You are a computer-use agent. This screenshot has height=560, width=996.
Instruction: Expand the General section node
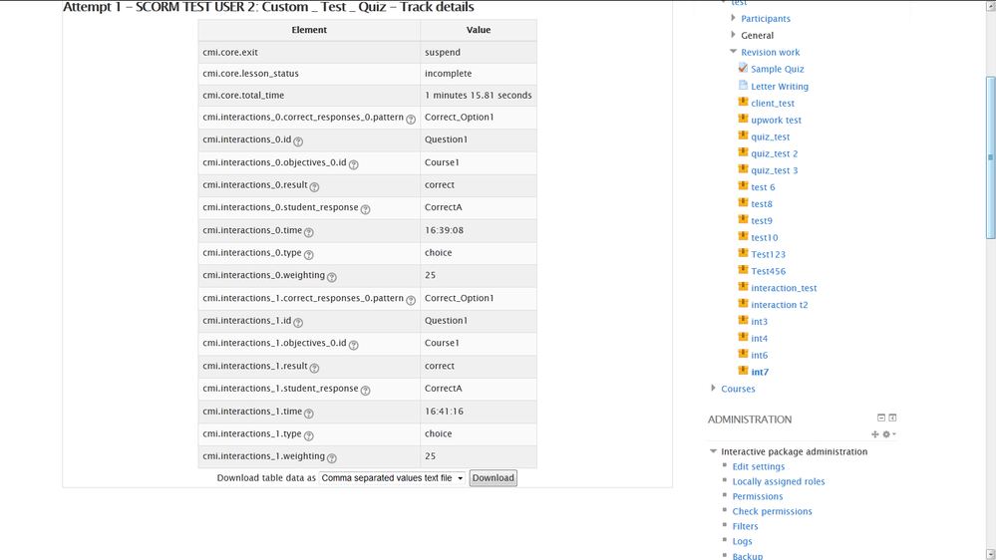point(733,35)
